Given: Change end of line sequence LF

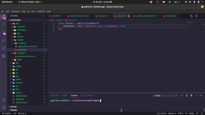Looking at the screenshot, I should pyautogui.click(x=186, y=113).
